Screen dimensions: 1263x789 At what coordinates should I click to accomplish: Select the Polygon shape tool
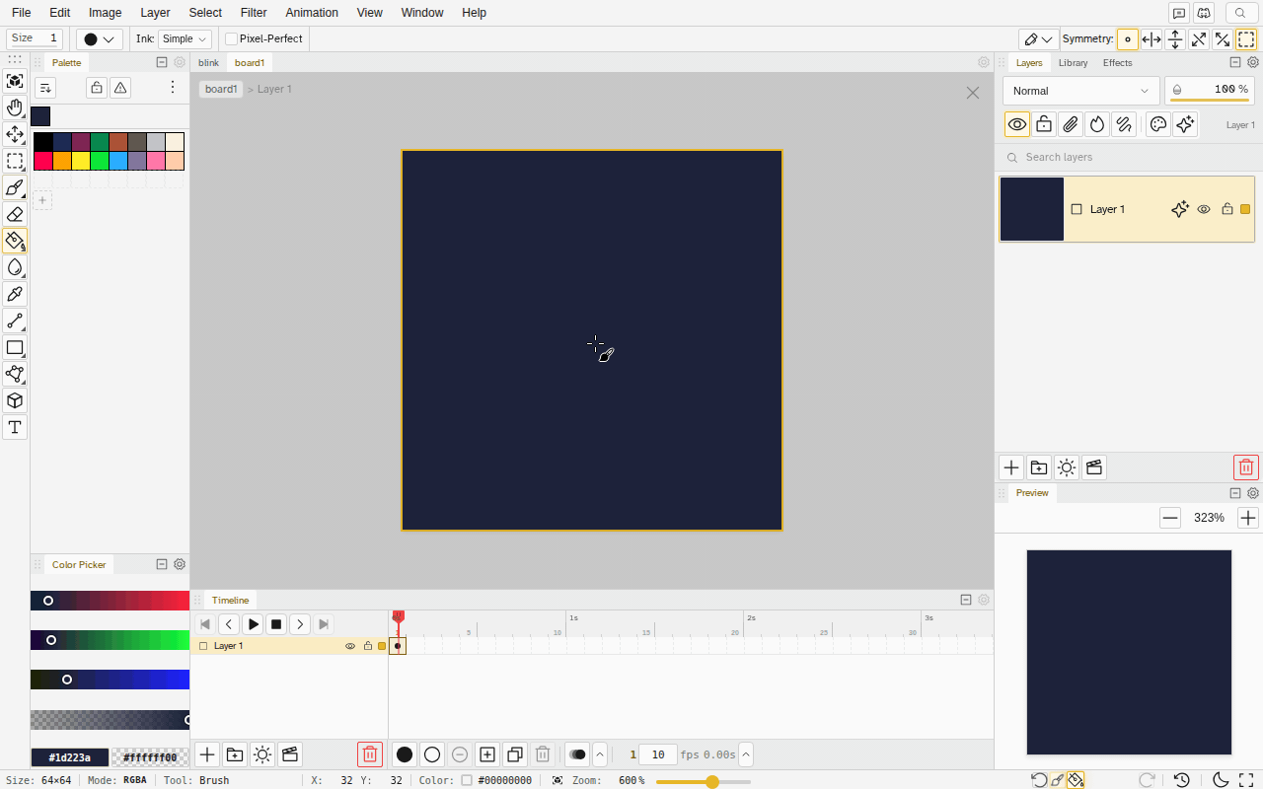pos(15,374)
